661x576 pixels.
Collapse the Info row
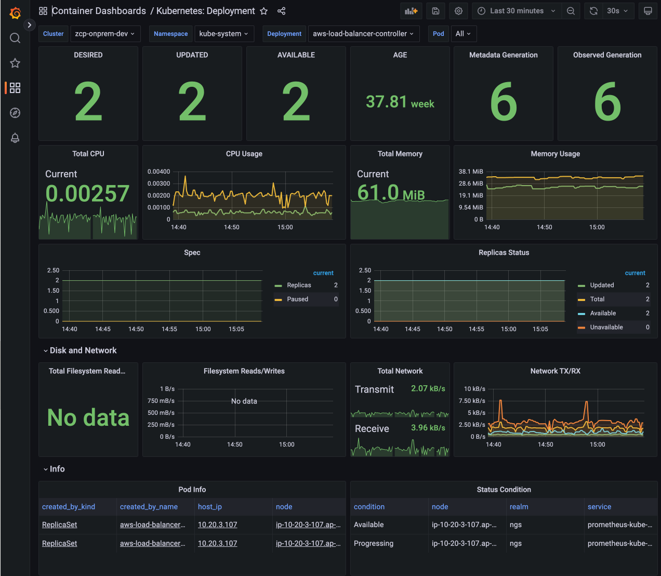54,469
